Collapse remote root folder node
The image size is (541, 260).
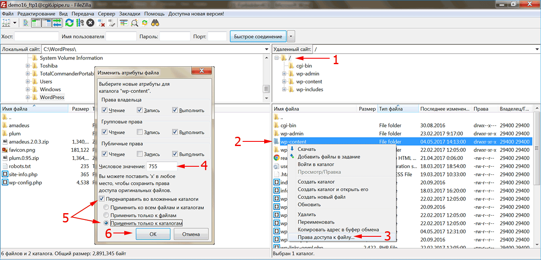276,58
